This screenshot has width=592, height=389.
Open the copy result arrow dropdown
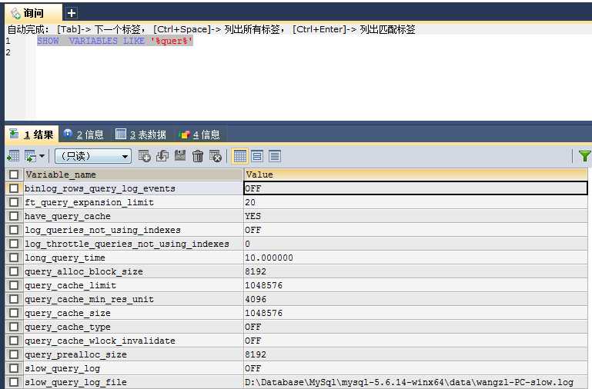click(42, 155)
